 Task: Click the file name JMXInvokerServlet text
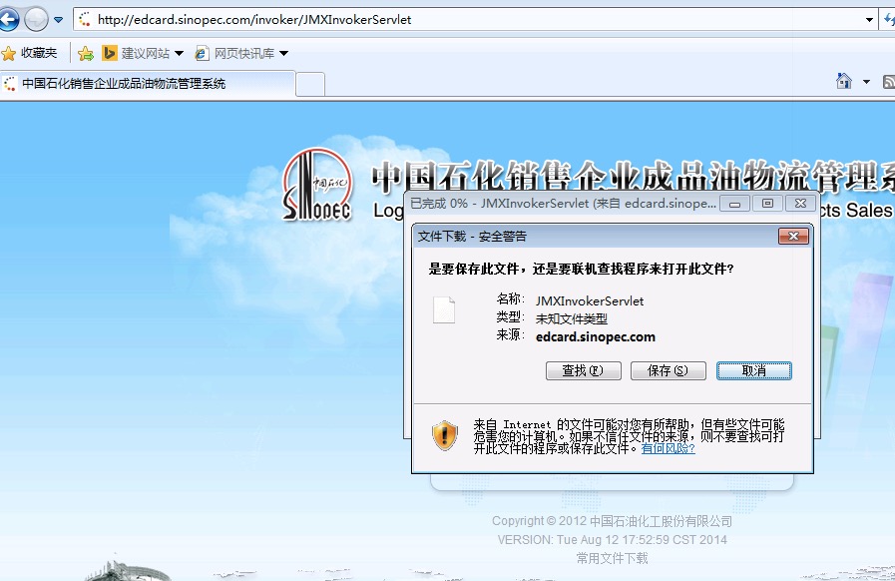click(590, 301)
